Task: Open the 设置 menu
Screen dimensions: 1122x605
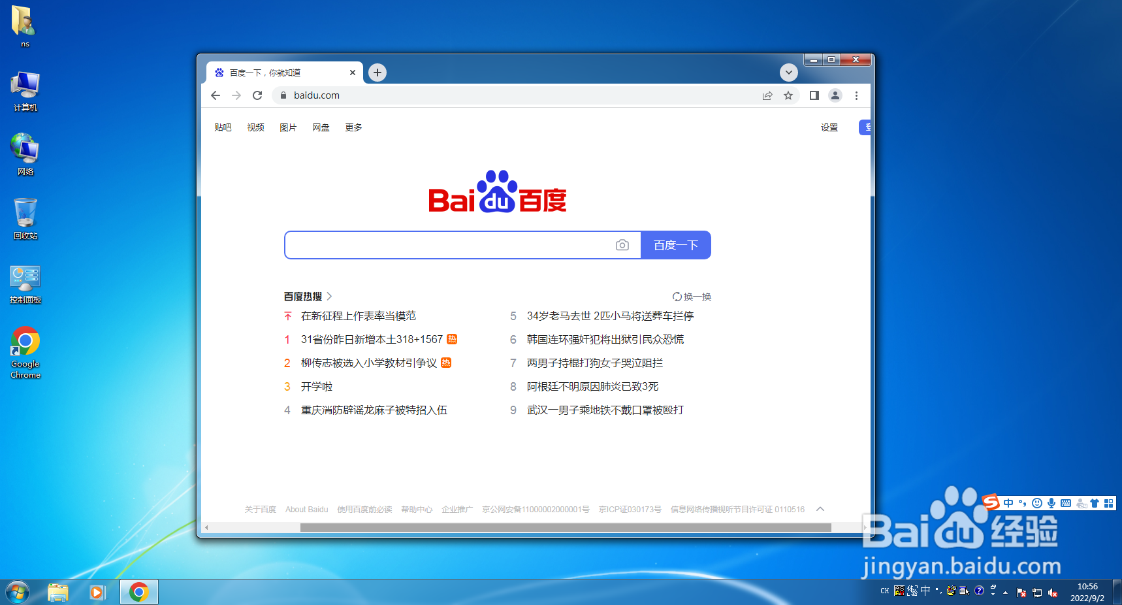Action: [829, 127]
